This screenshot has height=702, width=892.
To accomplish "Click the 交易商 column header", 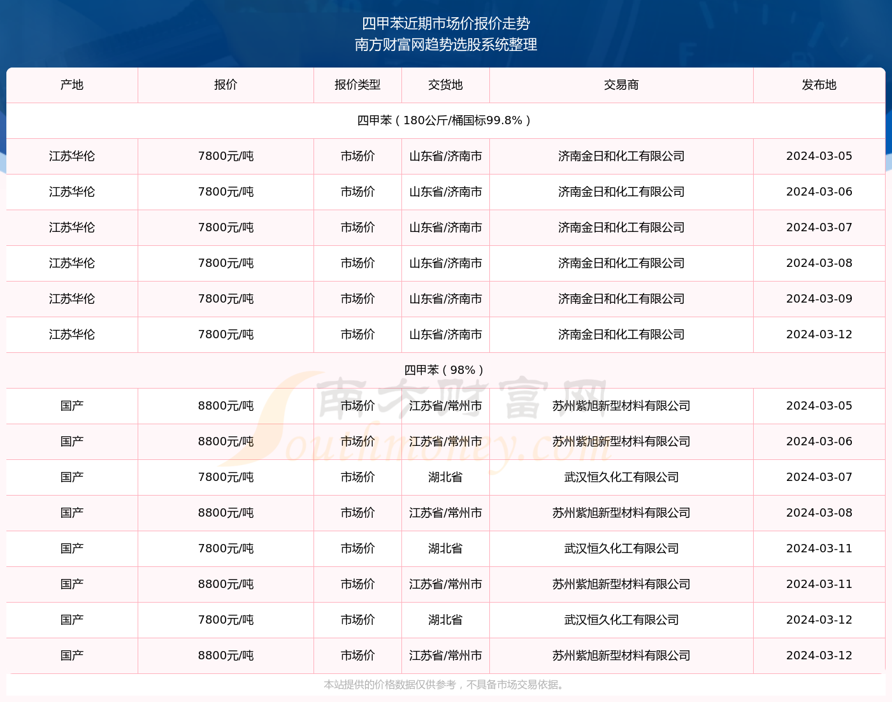I will click(x=621, y=85).
